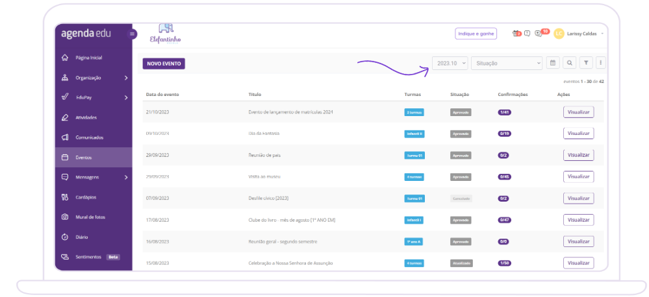Image resolution: width=649 pixels, height=297 pixels.
Task: Open the Situação filter dropdown
Action: 507,63
